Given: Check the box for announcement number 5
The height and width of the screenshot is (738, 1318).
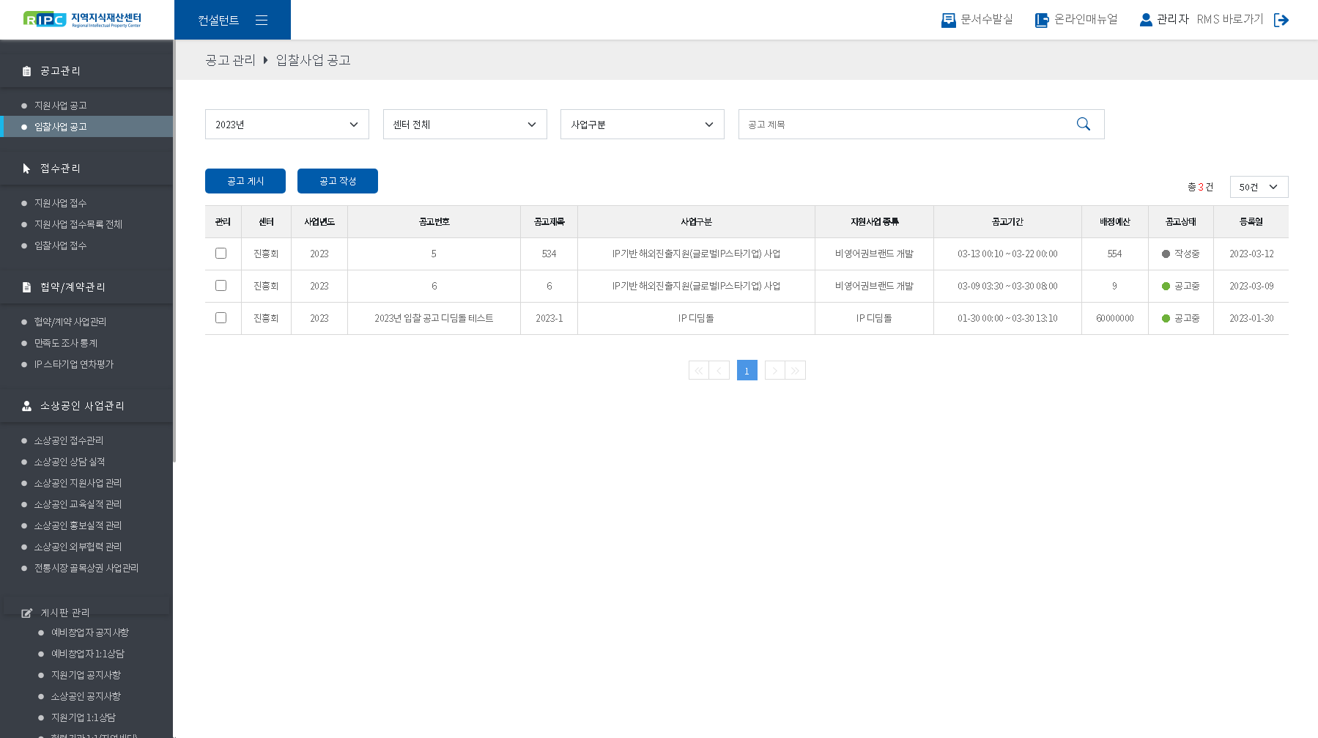Looking at the screenshot, I should tap(221, 254).
